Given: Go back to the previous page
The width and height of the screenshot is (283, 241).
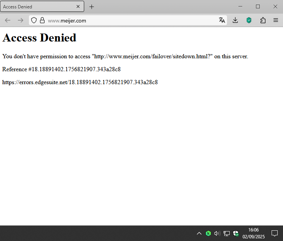Looking at the screenshot, I should click(x=8, y=21).
